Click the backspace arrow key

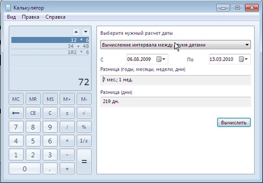click(16, 113)
